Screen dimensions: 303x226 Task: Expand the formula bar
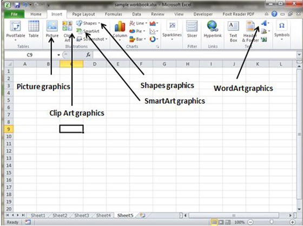coord(299,55)
